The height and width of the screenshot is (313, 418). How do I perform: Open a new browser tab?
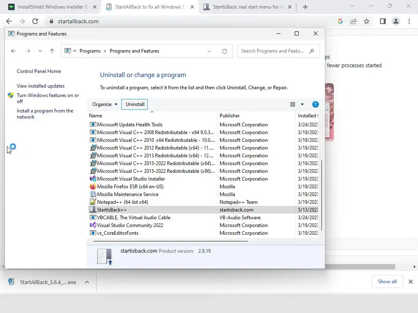click(x=305, y=7)
